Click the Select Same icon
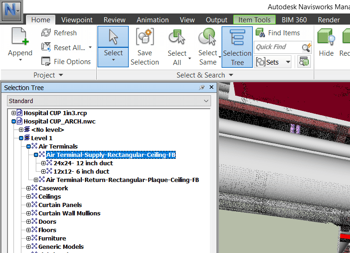 pyautogui.click(x=207, y=37)
